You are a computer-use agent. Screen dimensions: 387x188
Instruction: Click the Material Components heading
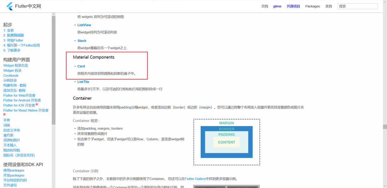point(94,57)
